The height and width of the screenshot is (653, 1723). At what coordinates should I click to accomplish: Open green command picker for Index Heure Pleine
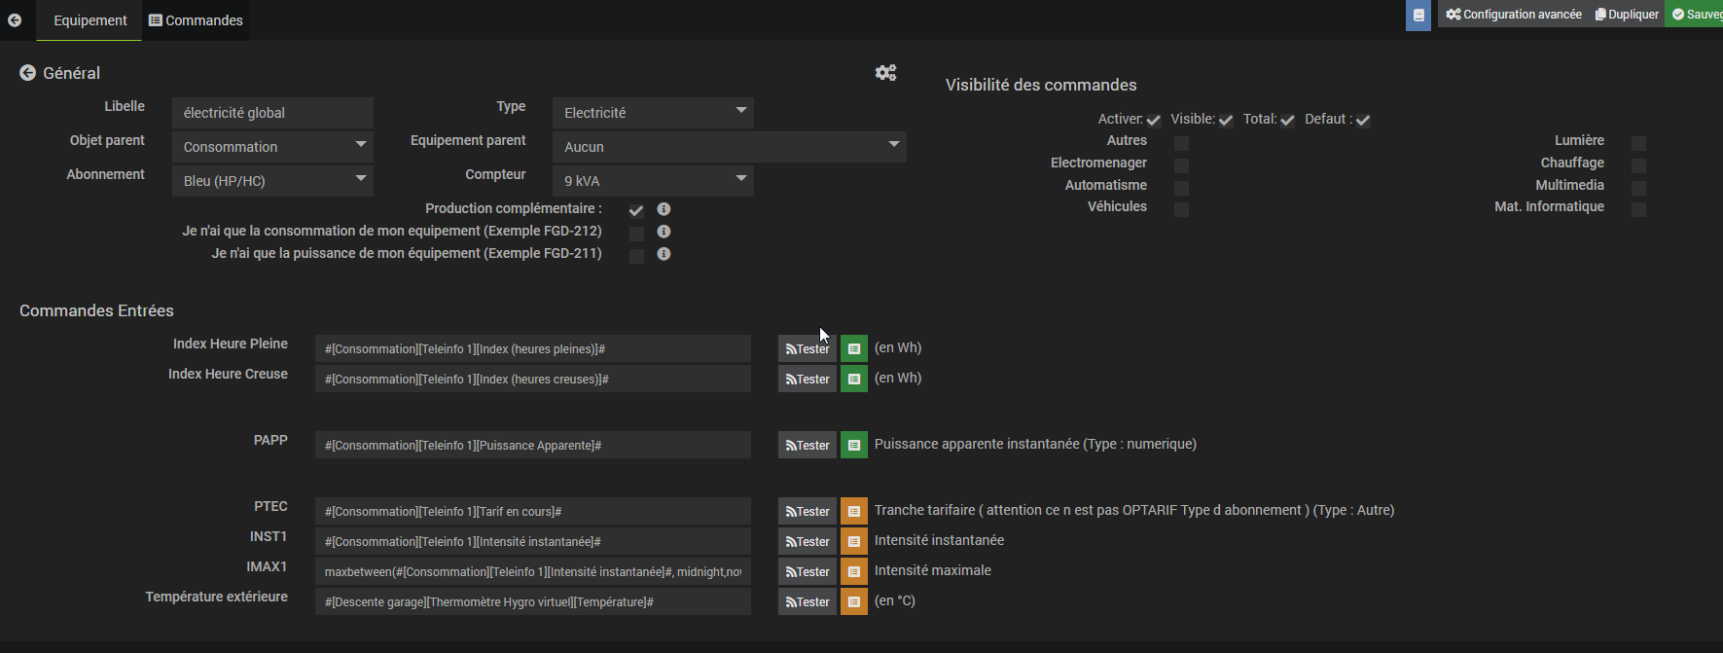pyautogui.click(x=853, y=348)
